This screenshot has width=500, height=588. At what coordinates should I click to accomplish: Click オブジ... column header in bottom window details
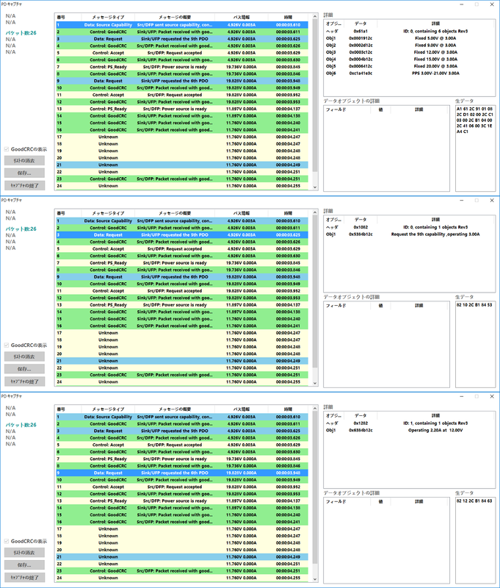coord(334,415)
